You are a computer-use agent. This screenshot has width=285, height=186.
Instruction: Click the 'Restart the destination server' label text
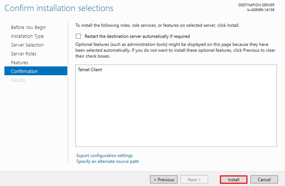(x=137, y=36)
